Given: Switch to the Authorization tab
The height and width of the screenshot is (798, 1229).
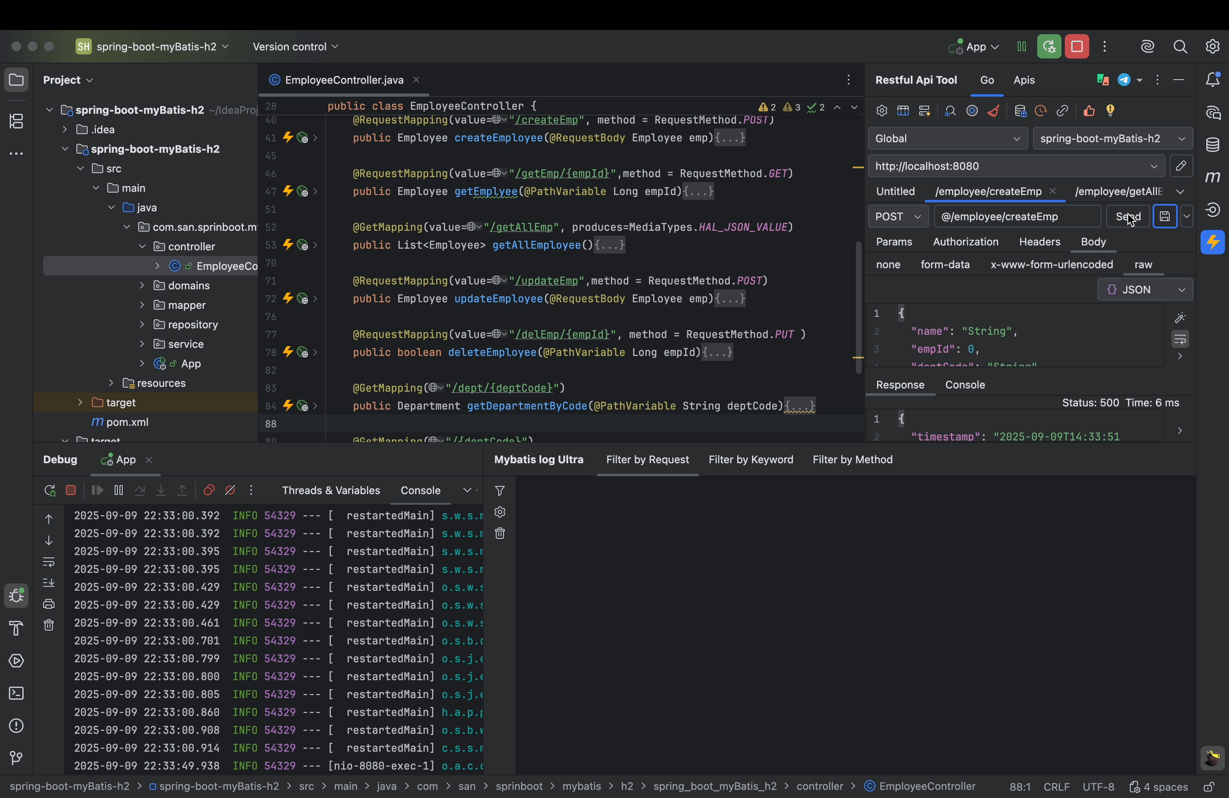Looking at the screenshot, I should coord(966,242).
